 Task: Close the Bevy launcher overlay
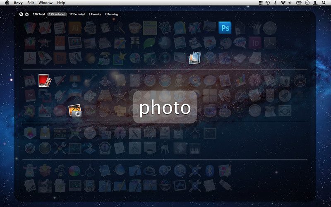click(21, 14)
